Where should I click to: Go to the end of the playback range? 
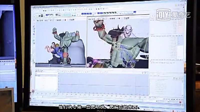pos(182,100)
